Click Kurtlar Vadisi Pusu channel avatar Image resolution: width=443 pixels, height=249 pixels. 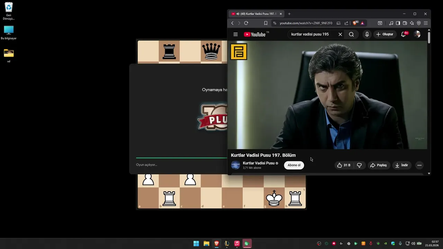(235, 165)
